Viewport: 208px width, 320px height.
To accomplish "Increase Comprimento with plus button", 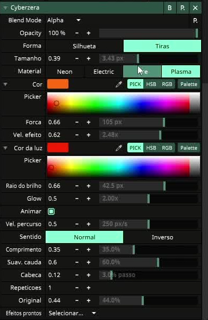I will coord(89,249).
